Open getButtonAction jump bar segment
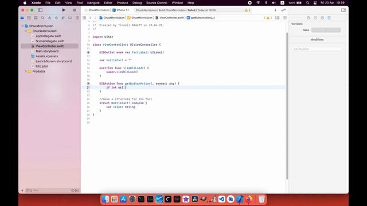367x206 pixels. [201, 18]
